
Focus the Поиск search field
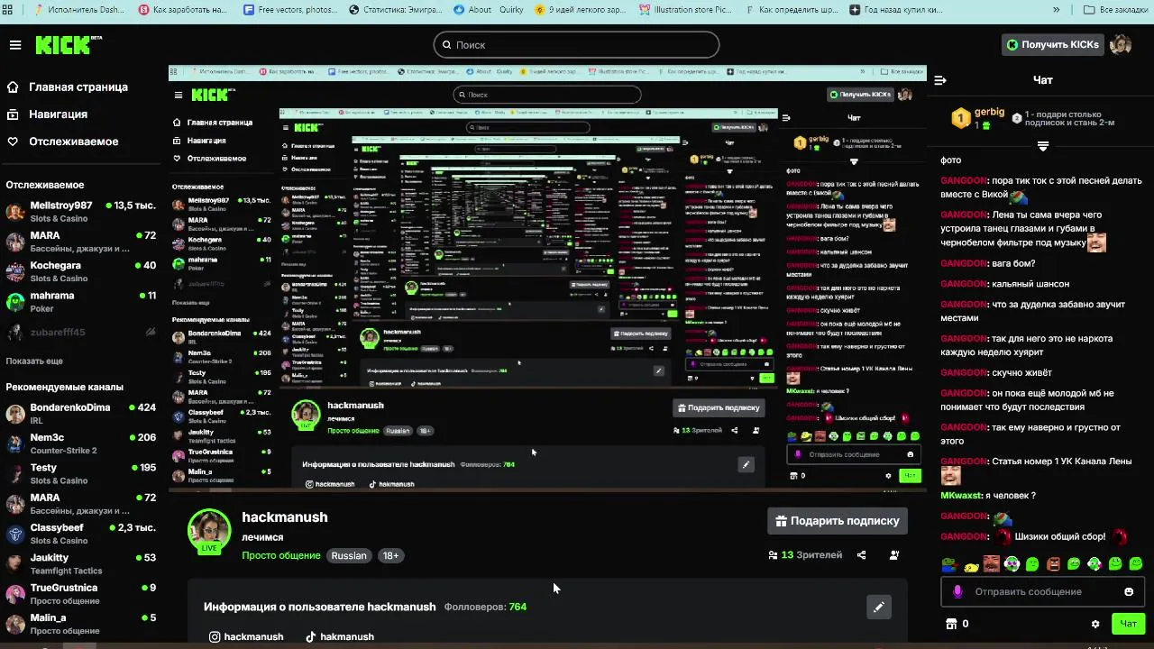(x=576, y=44)
